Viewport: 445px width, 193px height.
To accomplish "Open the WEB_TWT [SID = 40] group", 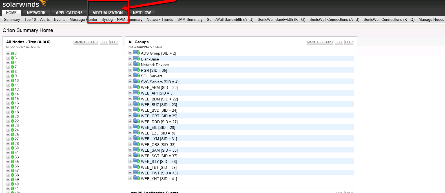I will pyautogui.click(x=159, y=173).
